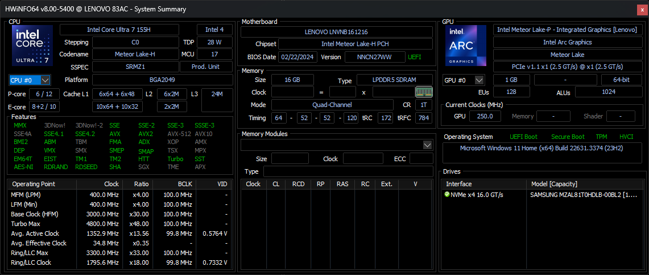Click the Intel Meteor Lake-H PCH chipset field
This screenshot has height=275, width=649.
pos(355,44)
